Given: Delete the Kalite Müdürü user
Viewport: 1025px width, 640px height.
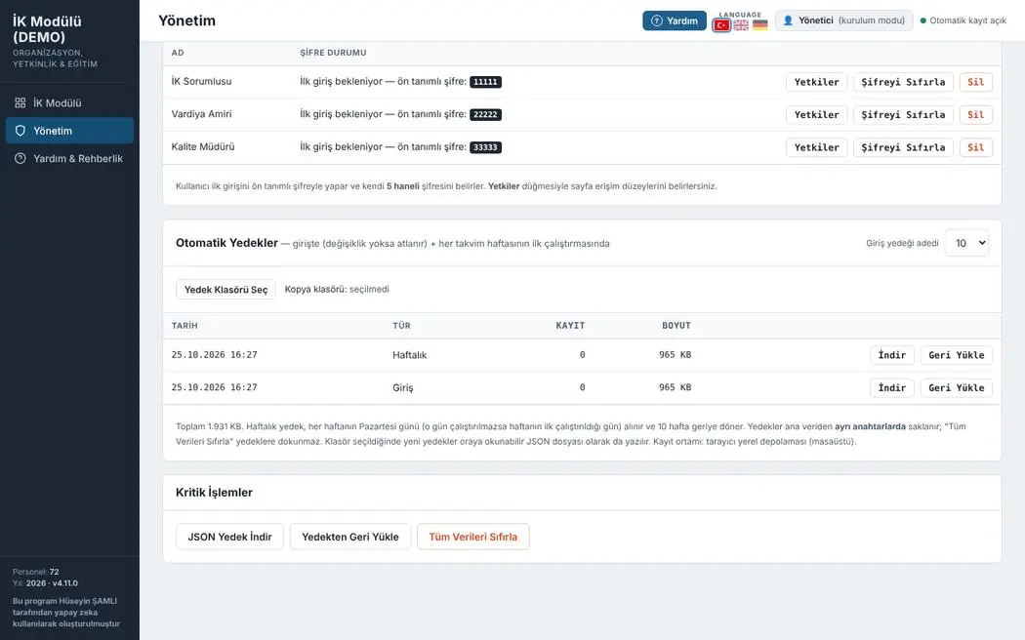Looking at the screenshot, I should pyautogui.click(x=976, y=147).
